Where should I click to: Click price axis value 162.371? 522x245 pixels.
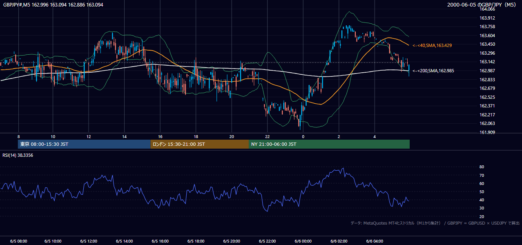tap(487, 106)
